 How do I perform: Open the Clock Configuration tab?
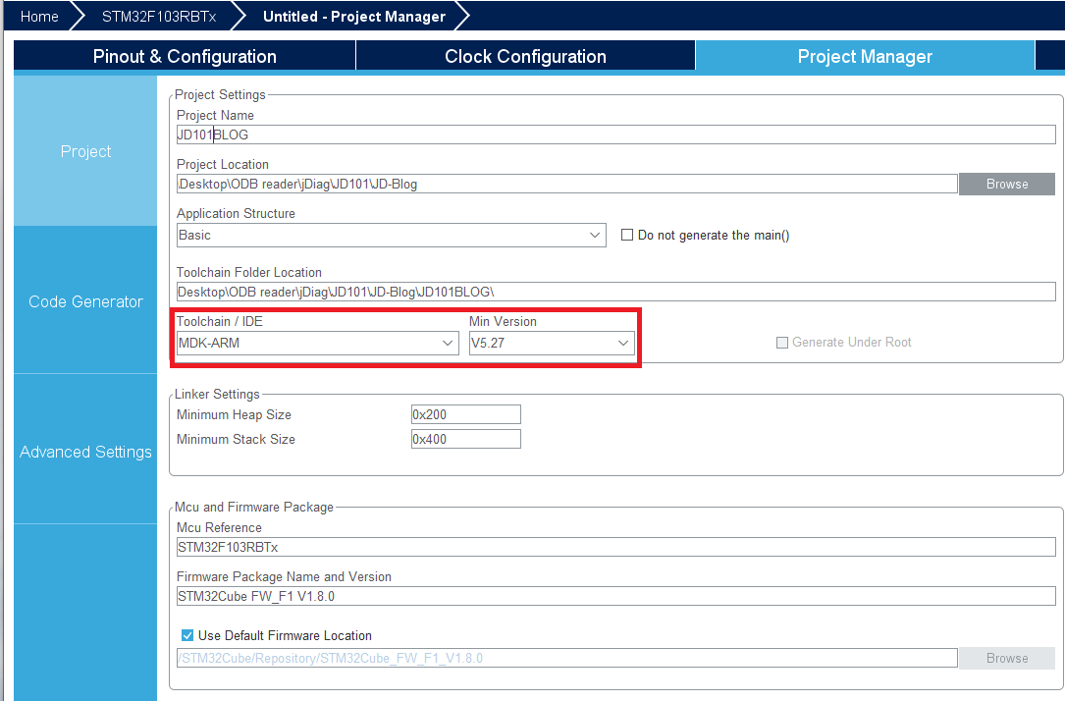[525, 57]
